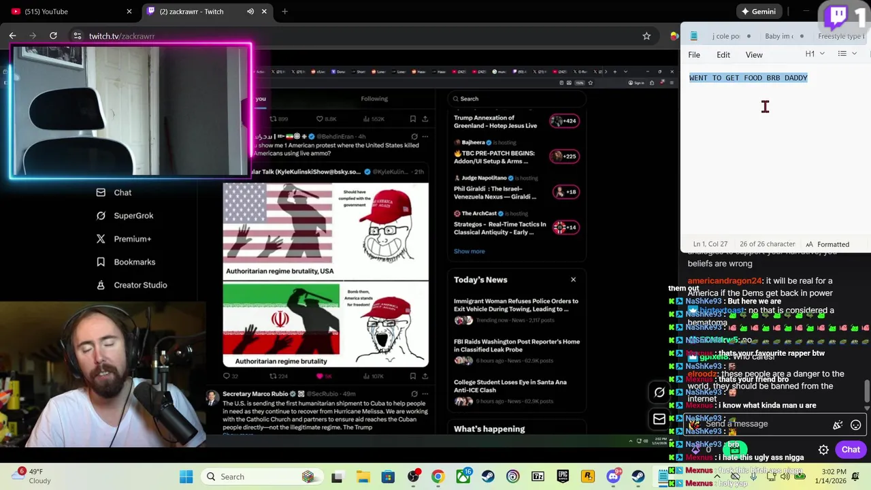Click the +424 listeners badge
Viewport: 871px width, 490px height.
pyautogui.click(x=564, y=120)
